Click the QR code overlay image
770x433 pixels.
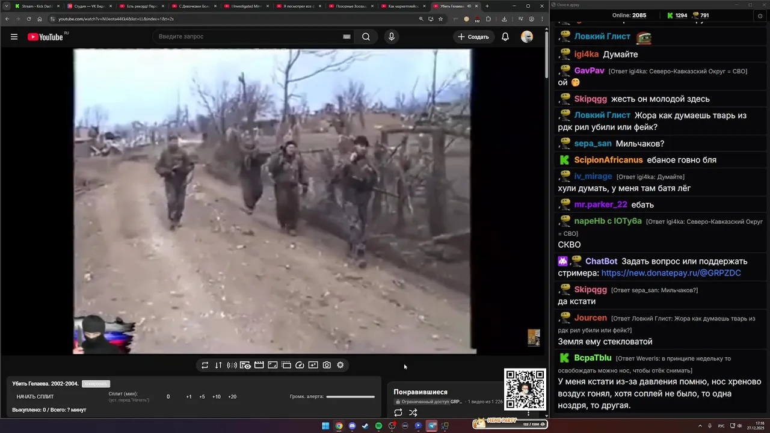525,389
